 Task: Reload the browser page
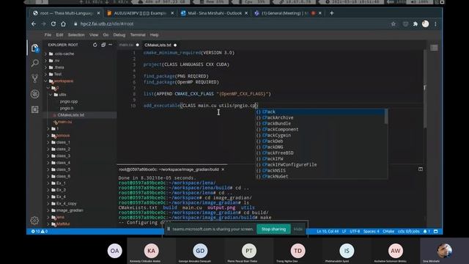[x=53, y=24]
